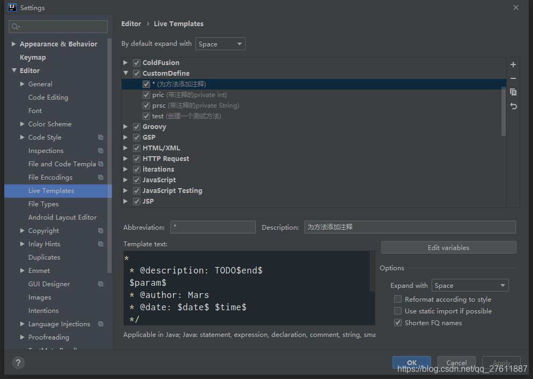The height and width of the screenshot is (379, 533).
Task: Click the settings search box
Action: point(58,27)
